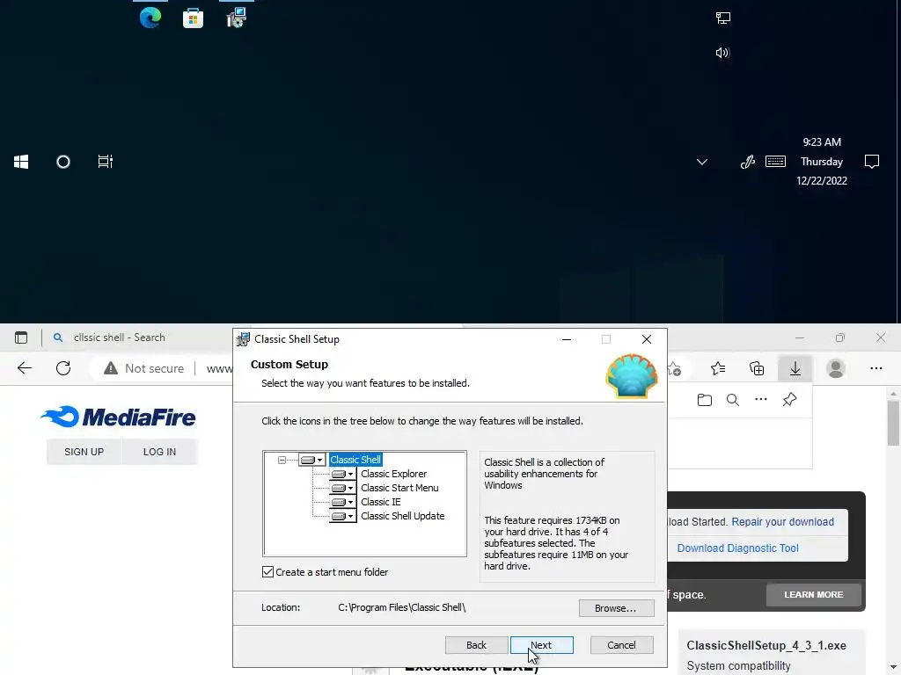Refresh the Edge page
The width and height of the screenshot is (901, 675).
pos(63,368)
